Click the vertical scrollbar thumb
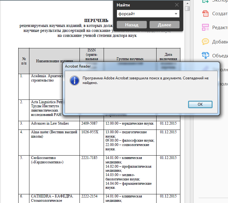 click(187, 8)
